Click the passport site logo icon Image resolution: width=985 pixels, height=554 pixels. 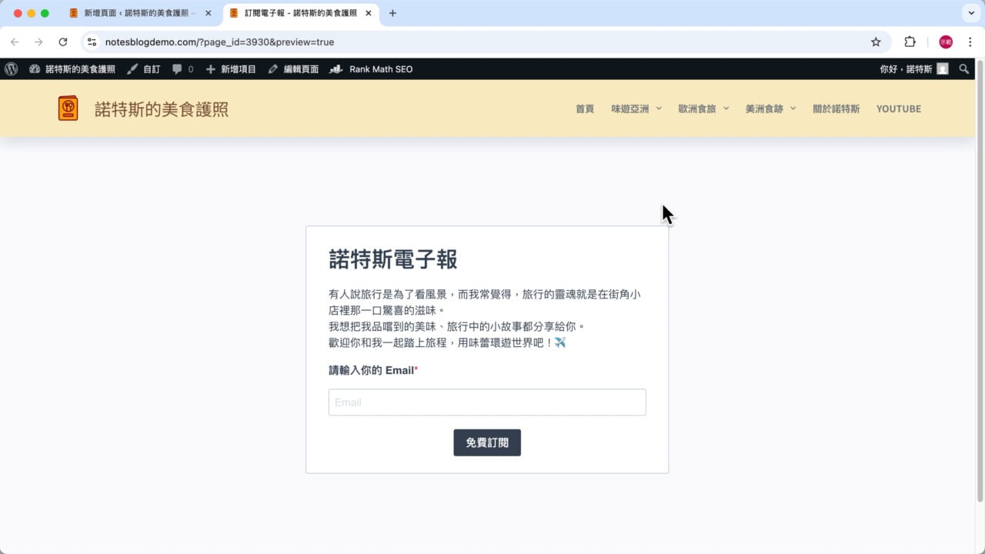68,108
